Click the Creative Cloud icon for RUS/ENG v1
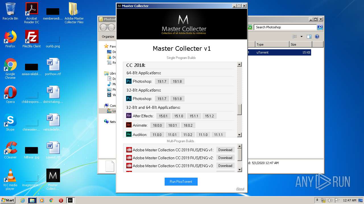The height and width of the screenshot is (204, 364). click(x=129, y=150)
